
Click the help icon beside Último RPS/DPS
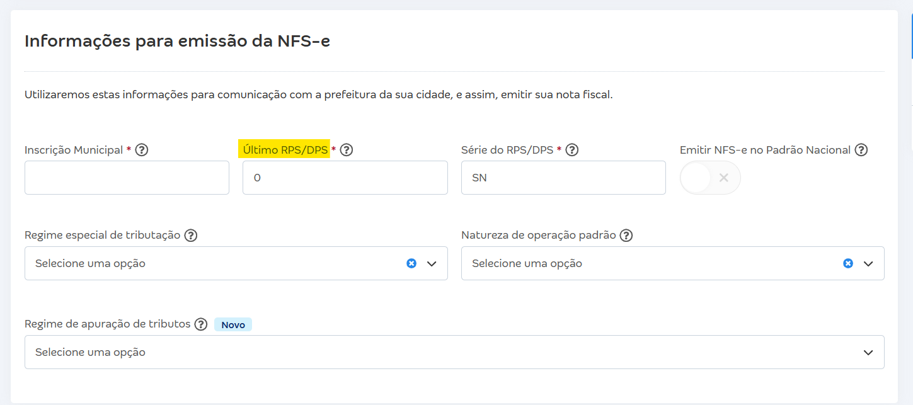(346, 149)
